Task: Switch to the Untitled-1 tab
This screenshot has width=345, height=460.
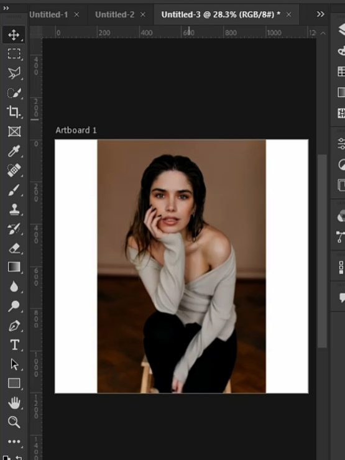Action: [48, 14]
